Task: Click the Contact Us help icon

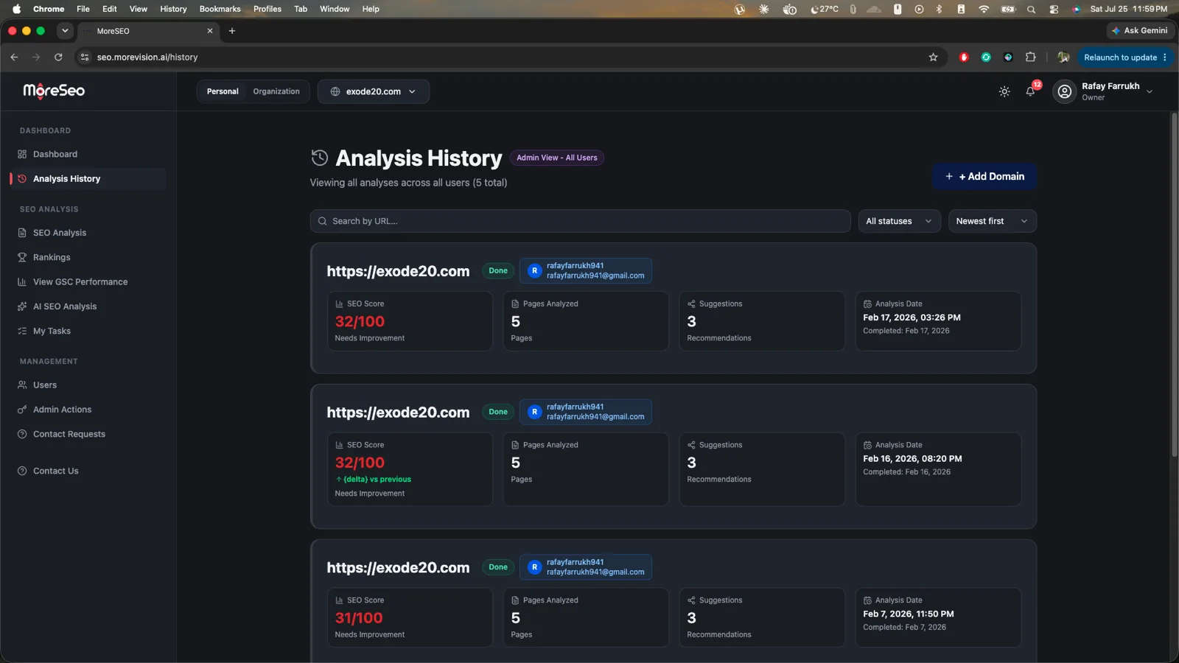Action: (22, 471)
